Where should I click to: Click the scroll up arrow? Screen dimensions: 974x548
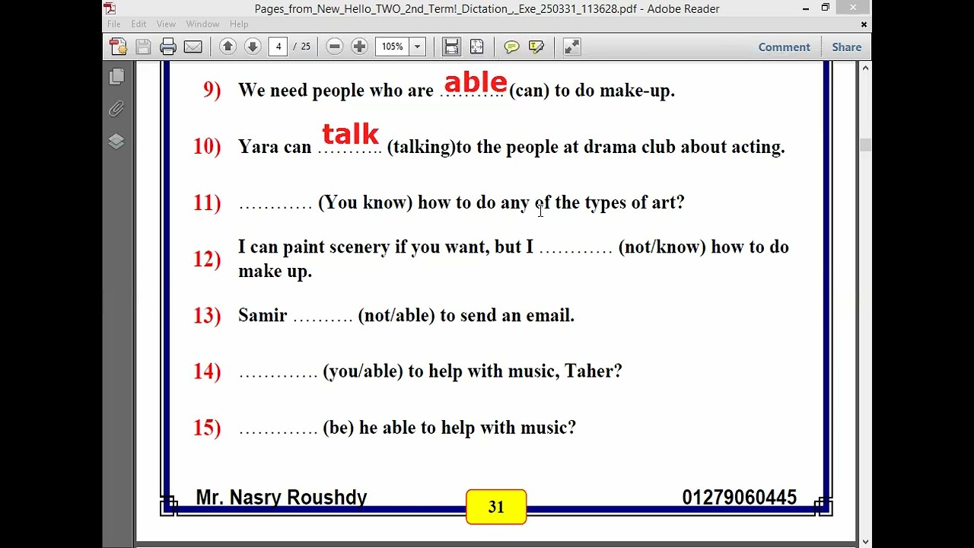865,68
